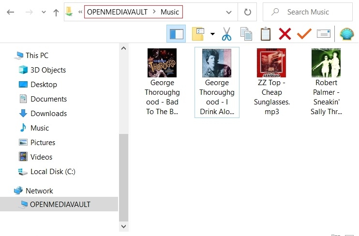Open Downloads in the navigation pane
The height and width of the screenshot is (236, 359).
[x=48, y=113]
